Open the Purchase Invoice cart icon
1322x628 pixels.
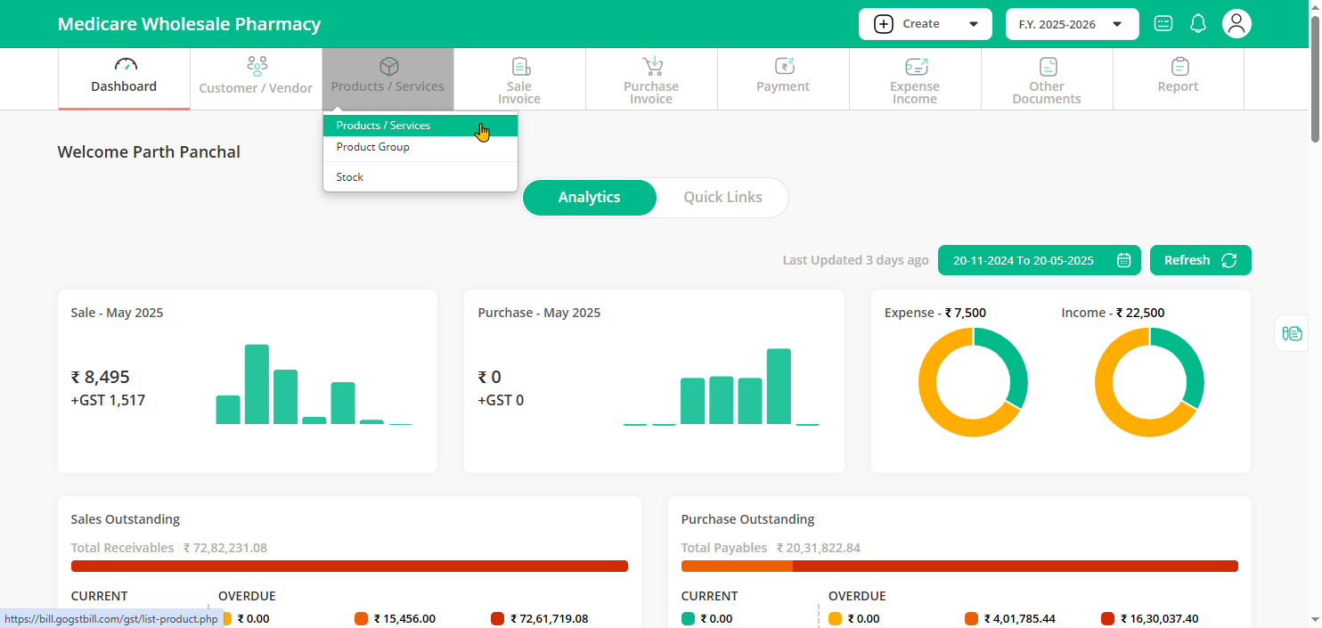point(652,67)
